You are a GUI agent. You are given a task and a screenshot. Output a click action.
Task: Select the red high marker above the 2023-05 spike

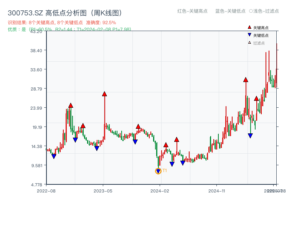104,94
